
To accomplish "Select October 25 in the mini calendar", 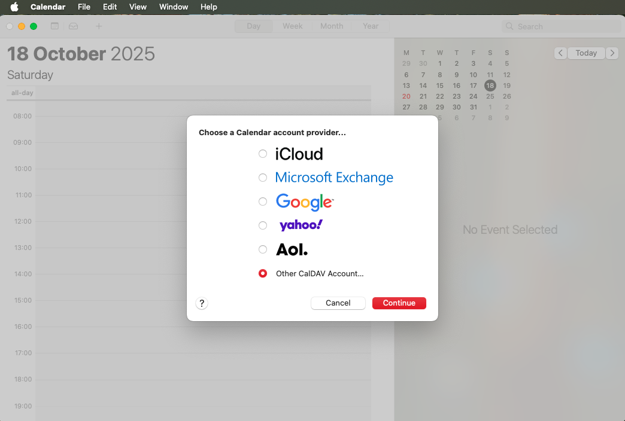I will [490, 96].
